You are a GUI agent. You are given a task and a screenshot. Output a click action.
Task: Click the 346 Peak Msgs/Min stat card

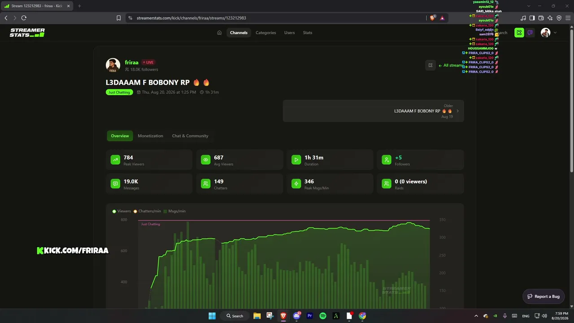(330, 184)
